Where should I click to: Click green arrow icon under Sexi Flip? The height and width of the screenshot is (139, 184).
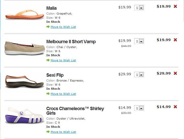click(x=48, y=94)
